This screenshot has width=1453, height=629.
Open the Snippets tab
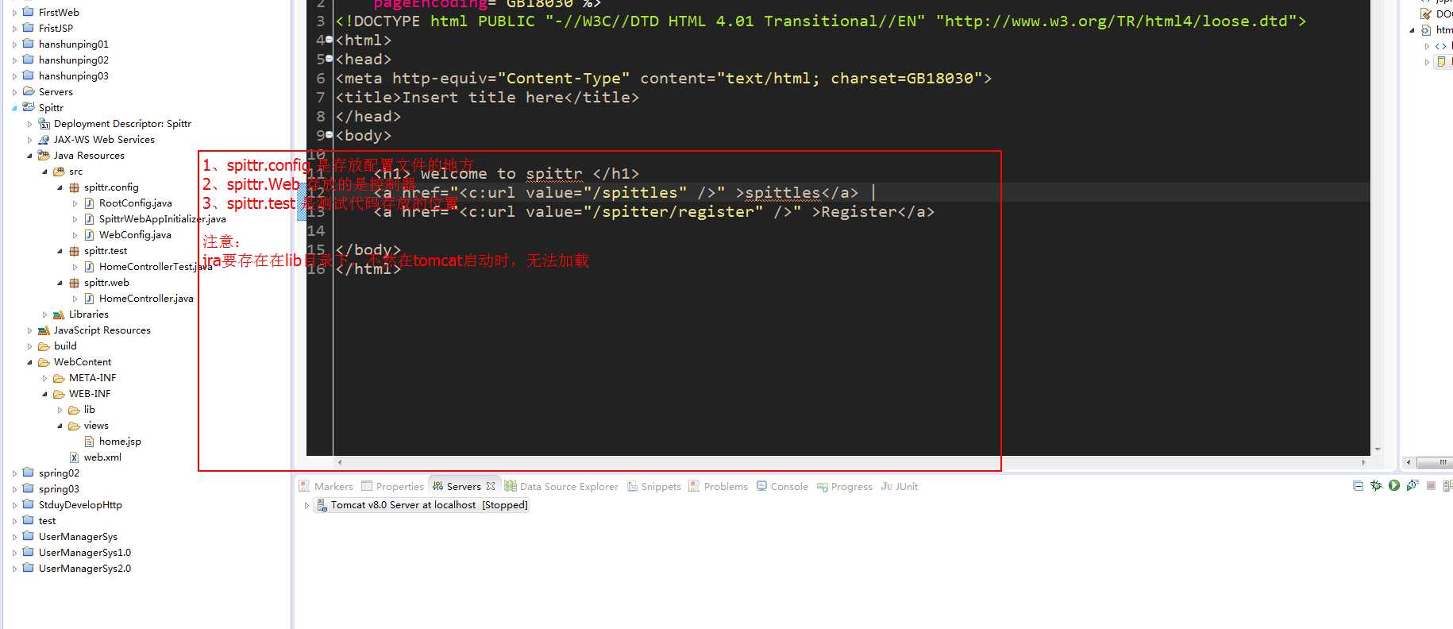pyautogui.click(x=653, y=486)
